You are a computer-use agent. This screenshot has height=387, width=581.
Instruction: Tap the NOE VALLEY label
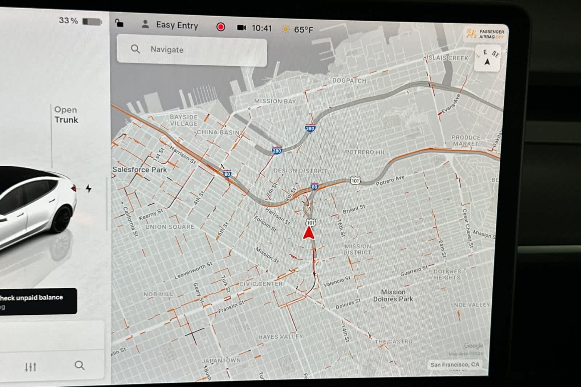coord(472,305)
